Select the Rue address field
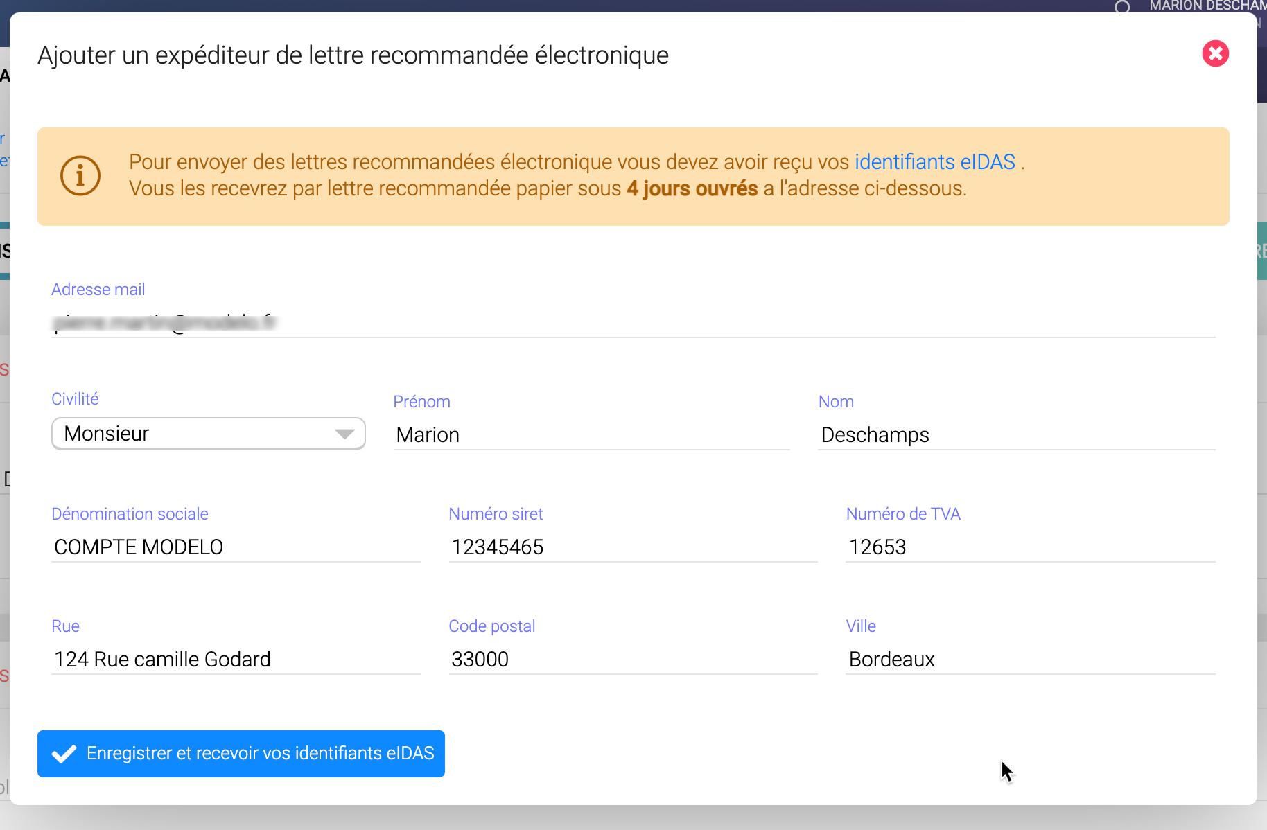This screenshot has height=830, width=1267. tap(236, 660)
